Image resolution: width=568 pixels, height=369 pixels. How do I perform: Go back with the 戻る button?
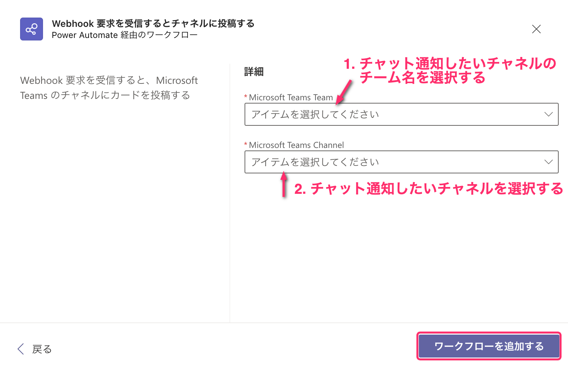pos(35,349)
